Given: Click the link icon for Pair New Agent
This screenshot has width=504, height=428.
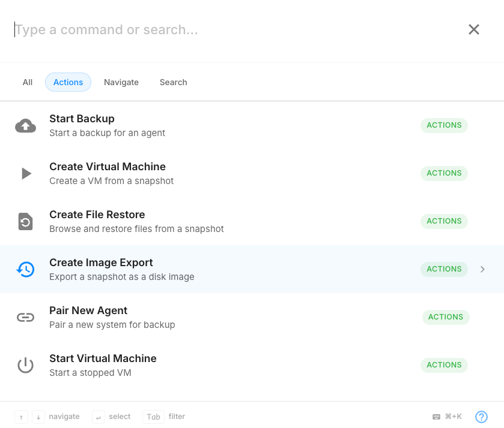Looking at the screenshot, I should 25,318.
